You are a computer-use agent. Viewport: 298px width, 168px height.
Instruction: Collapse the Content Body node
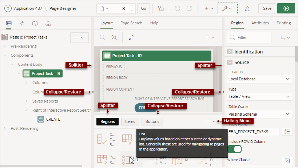click(x=12, y=64)
